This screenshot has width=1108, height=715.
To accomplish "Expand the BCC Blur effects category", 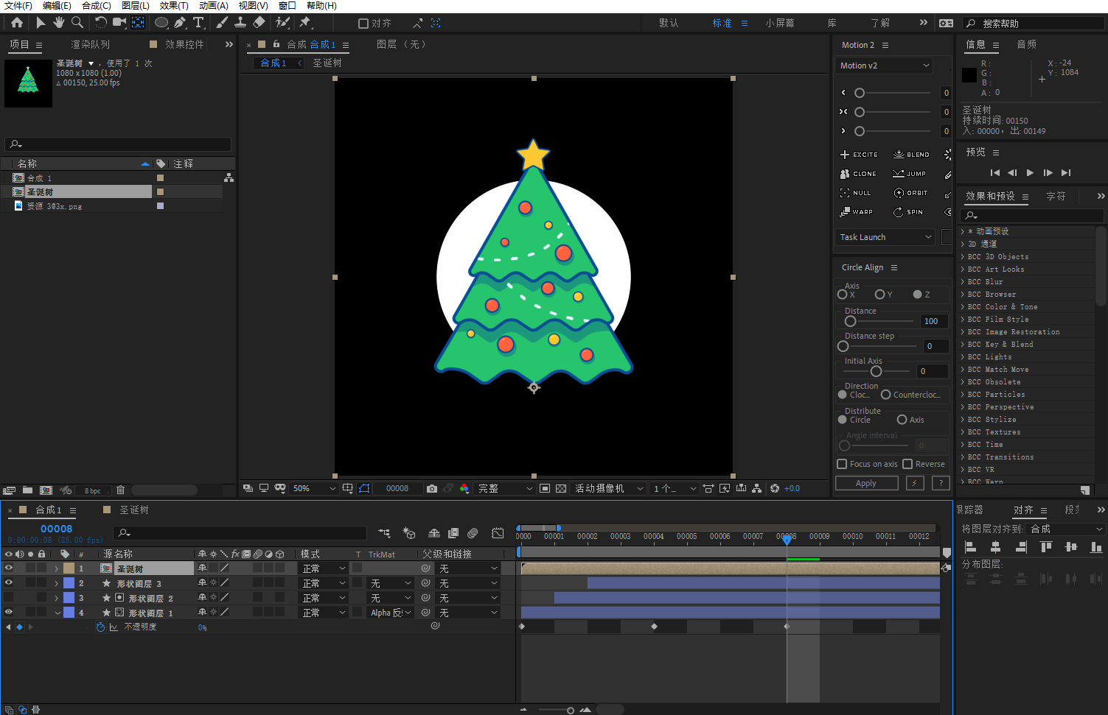I will 963,282.
